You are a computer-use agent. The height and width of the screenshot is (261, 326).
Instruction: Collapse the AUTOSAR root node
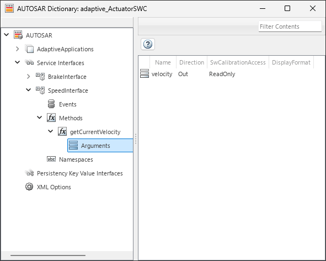coord(7,35)
